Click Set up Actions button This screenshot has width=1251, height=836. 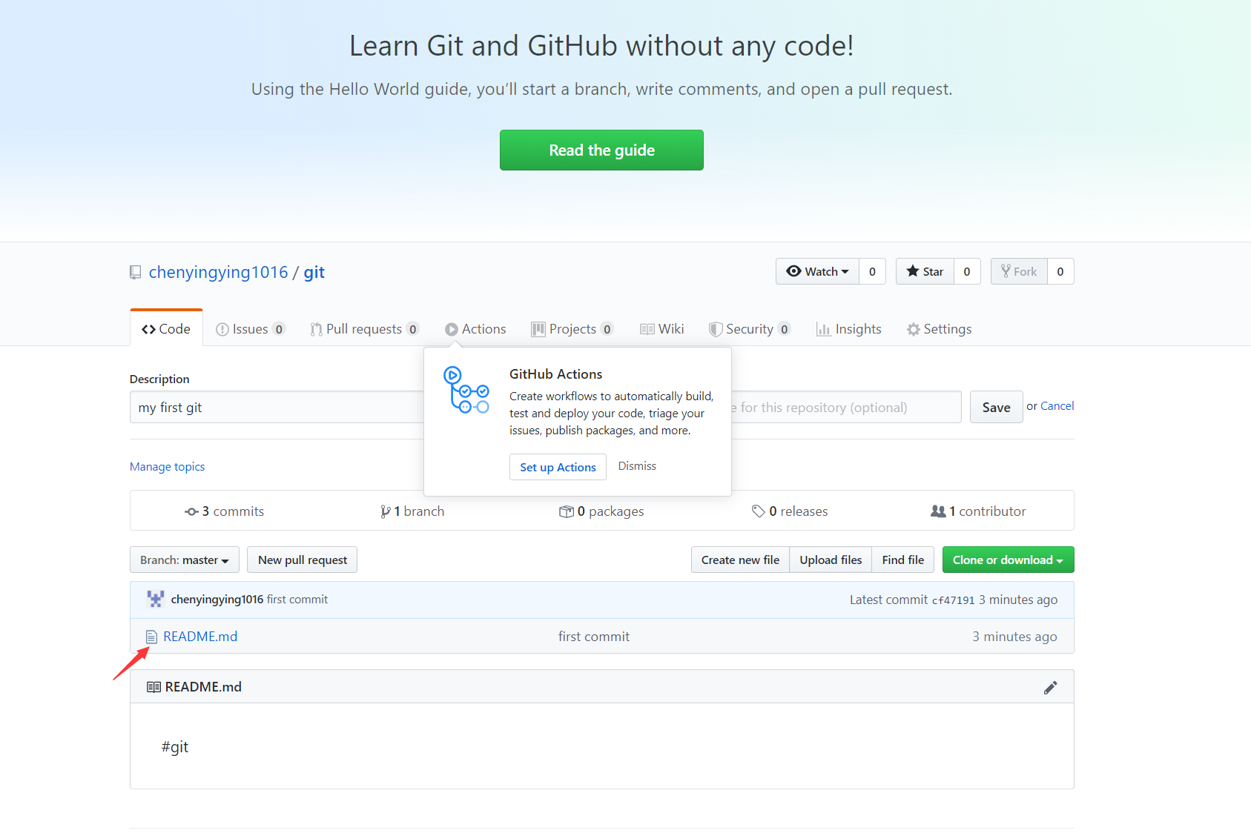558,467
